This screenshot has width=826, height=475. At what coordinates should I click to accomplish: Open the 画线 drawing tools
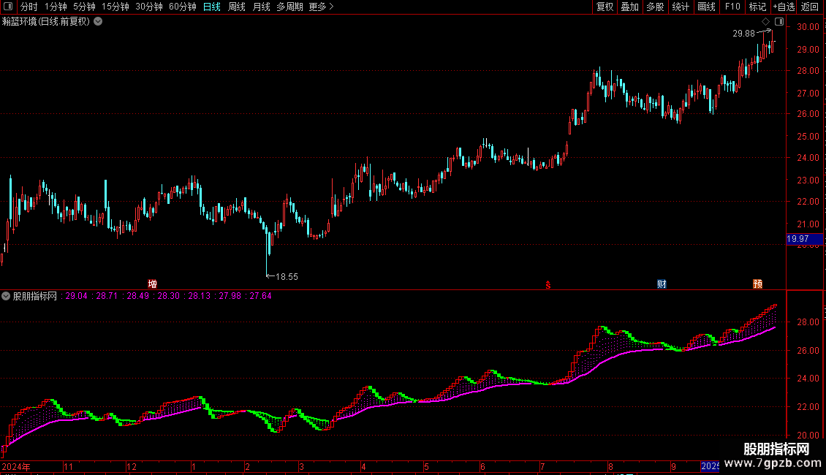[706, 7]
